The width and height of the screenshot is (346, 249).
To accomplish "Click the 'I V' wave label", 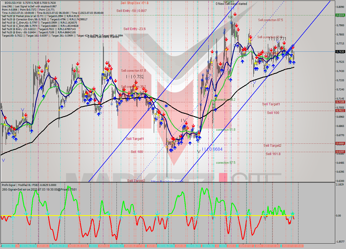I will [x=183, y=120].
